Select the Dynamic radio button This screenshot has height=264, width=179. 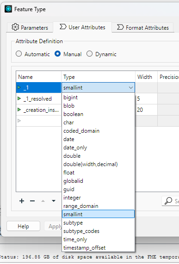pyautogui.click(x=89, y=54)
